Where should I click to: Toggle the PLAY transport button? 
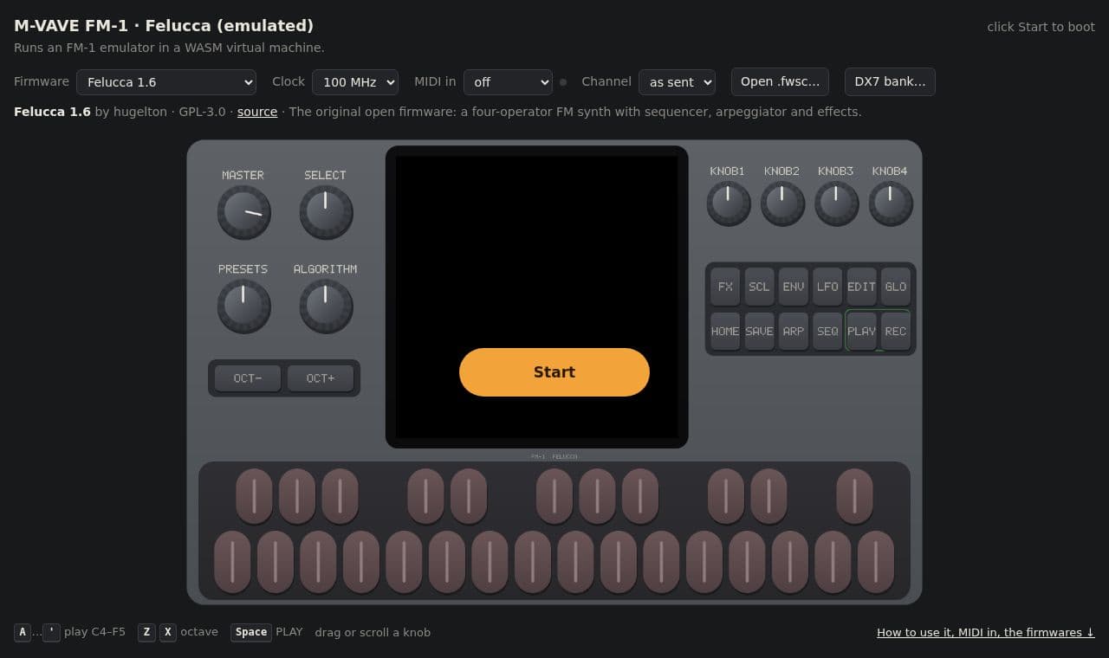tap(861, 332)
